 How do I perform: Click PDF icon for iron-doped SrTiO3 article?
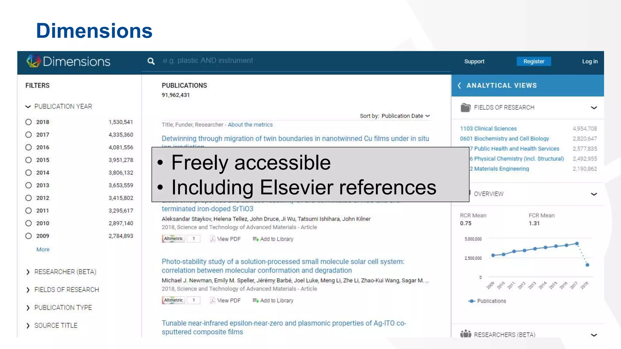213,239
